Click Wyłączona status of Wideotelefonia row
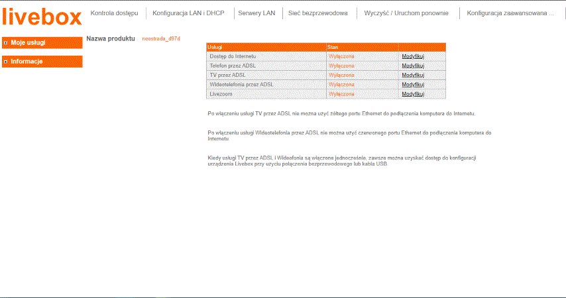 coord(341,84)
